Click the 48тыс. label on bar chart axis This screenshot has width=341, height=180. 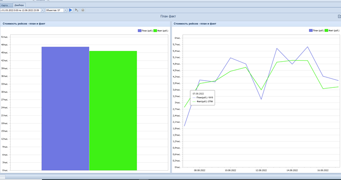tap(4, 45)
